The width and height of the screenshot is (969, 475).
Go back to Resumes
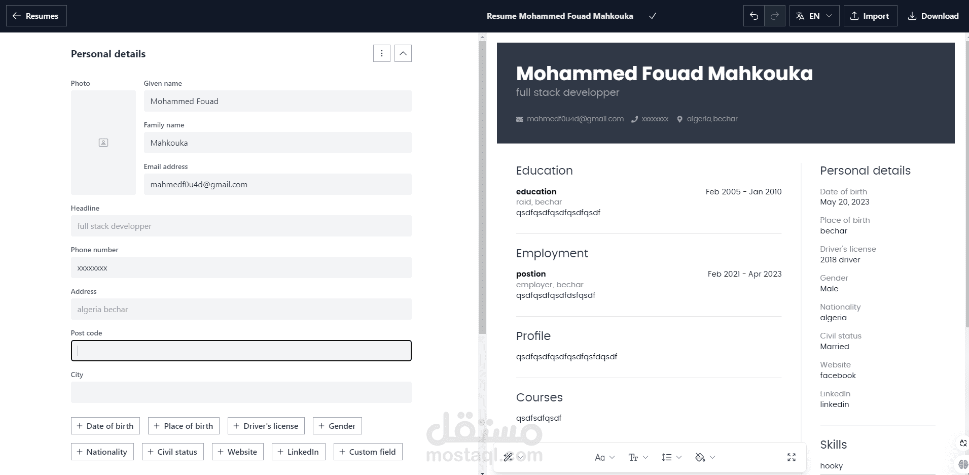pos(36,16)
